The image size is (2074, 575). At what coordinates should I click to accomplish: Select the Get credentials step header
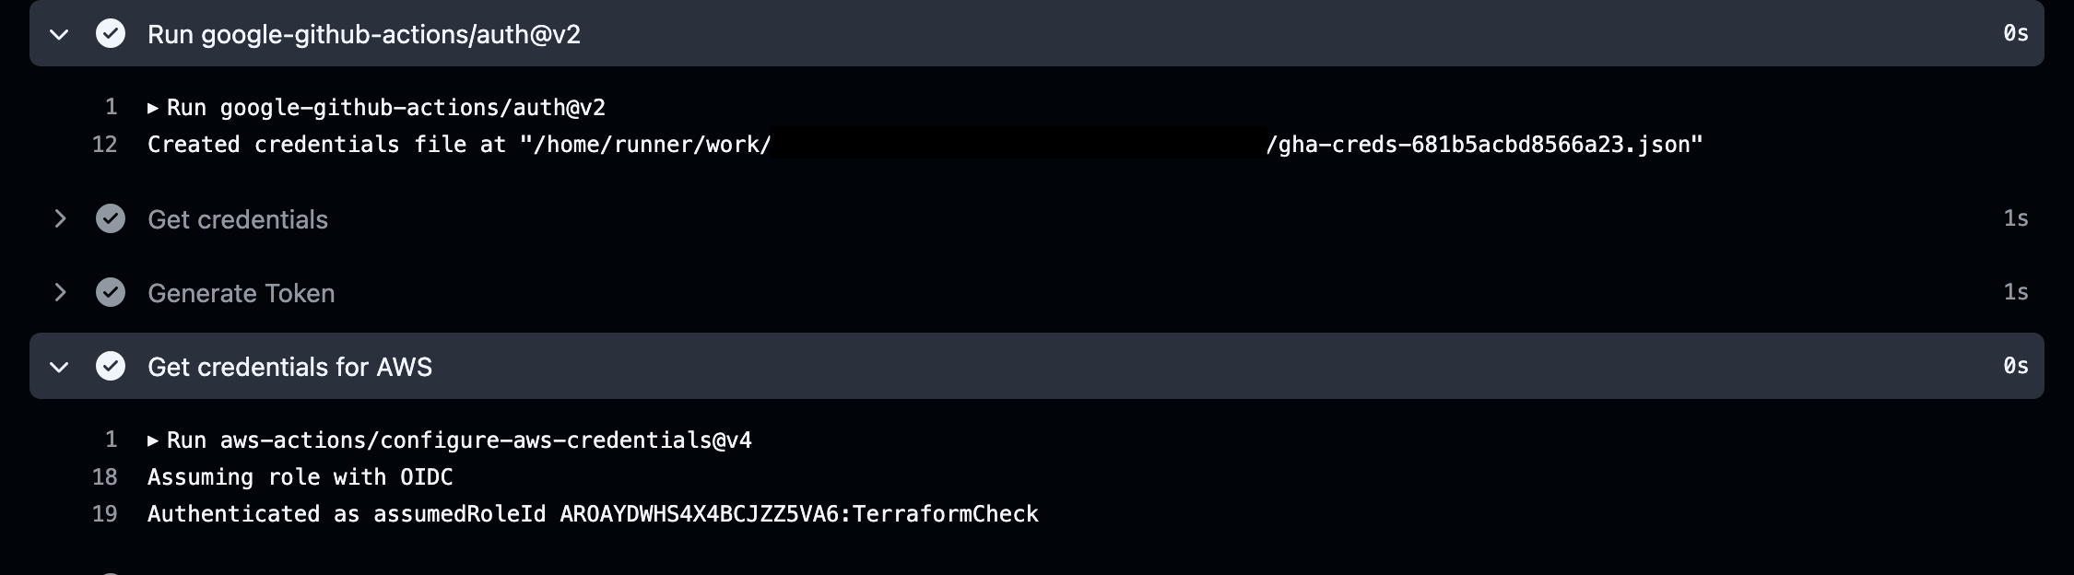tap(237, 219)
